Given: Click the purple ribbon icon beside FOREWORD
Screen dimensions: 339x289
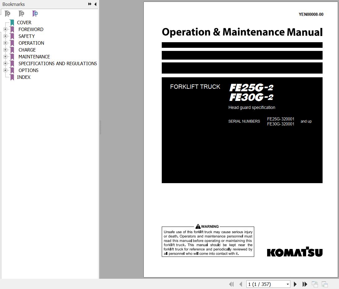Looking at the screenshot, I should pos(12,29).
